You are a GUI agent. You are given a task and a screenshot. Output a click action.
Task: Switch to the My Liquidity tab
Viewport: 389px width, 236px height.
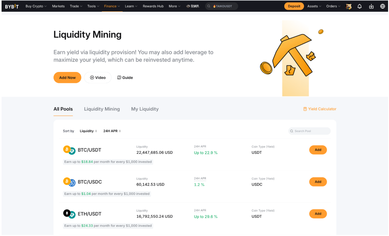[145, 109]
